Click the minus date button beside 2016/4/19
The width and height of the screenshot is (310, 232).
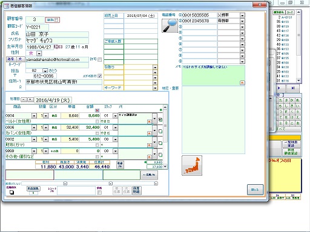[x=24, y=100]
